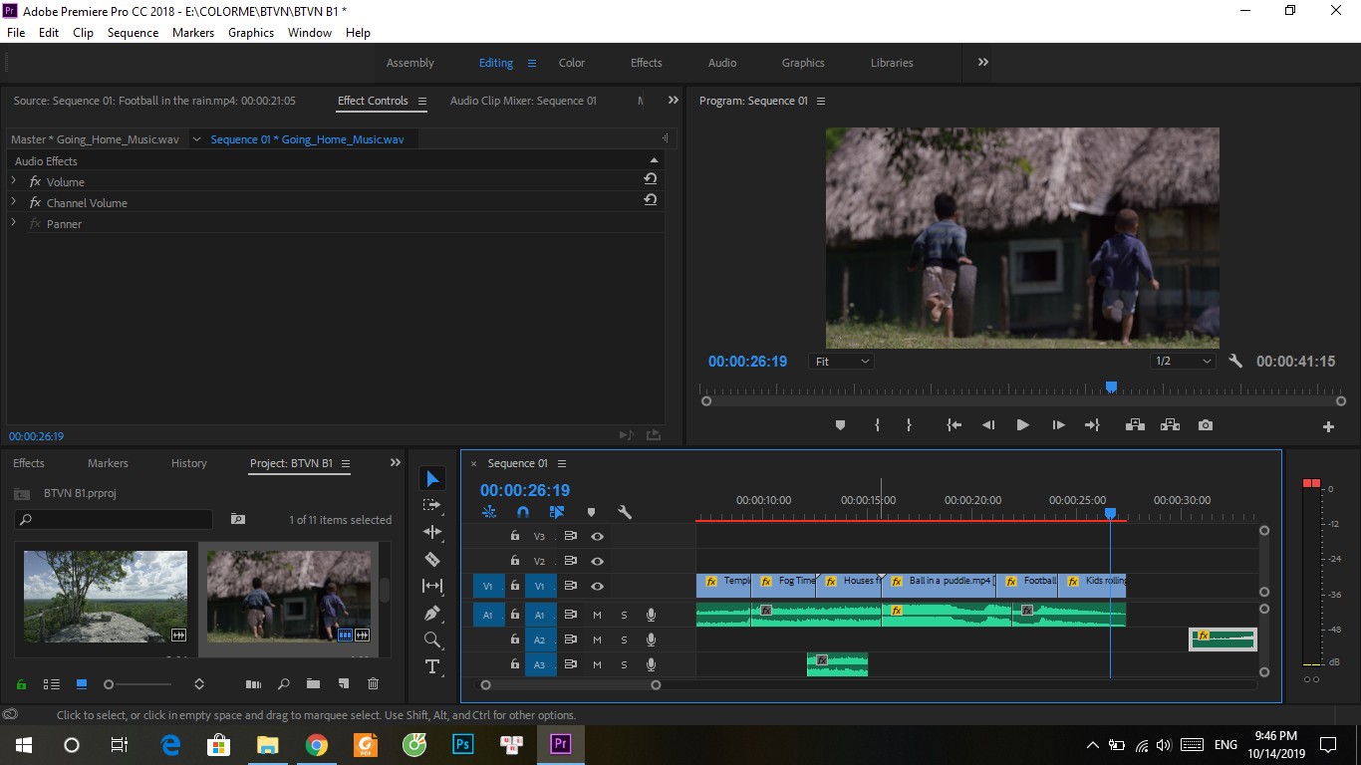The height and width of the screenshot is (765, 1361).
Task: Expand the Volume effect properties
Action: (14, 181)
